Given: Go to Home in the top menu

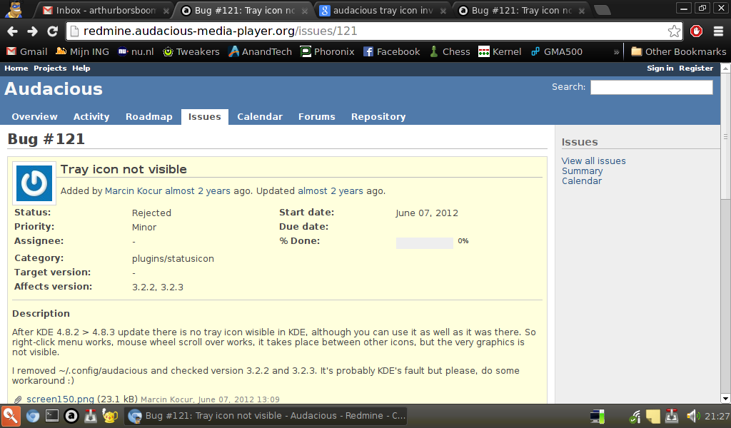Looking at the screenshot, I should click(x=16, y=68).
